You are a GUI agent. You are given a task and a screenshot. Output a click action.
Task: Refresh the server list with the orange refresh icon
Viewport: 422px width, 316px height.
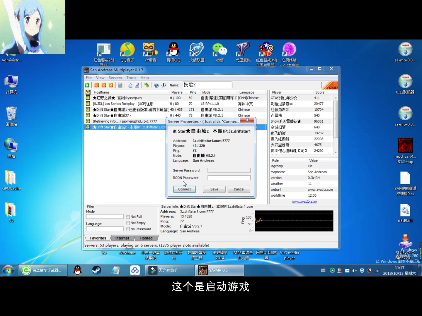pyautogui.click(x=111, y=85)
